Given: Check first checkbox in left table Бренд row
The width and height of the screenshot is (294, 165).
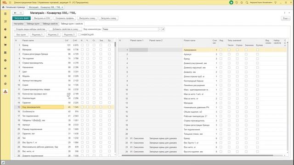Looking at the screenshot, I should tap(82, 45).
